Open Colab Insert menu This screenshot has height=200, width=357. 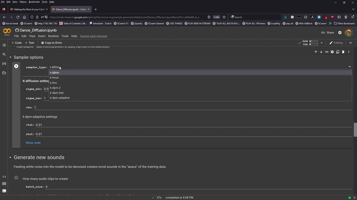42,36
